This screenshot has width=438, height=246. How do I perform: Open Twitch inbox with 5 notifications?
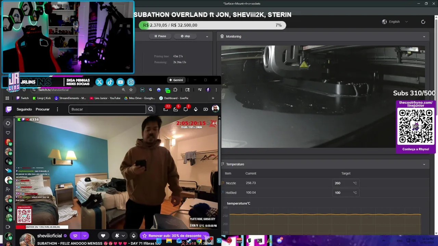176,109
